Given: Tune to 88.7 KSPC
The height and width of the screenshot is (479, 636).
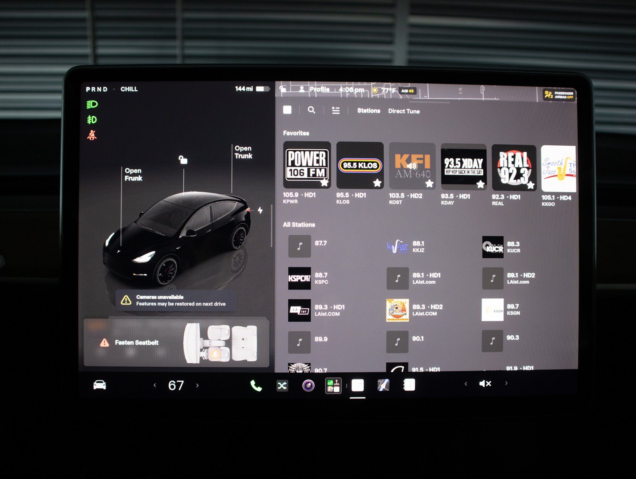Looking at the screenshot, I should coord(309,278).
